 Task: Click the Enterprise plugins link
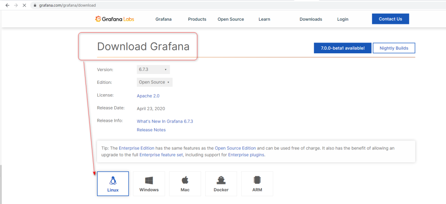[246, 155]
